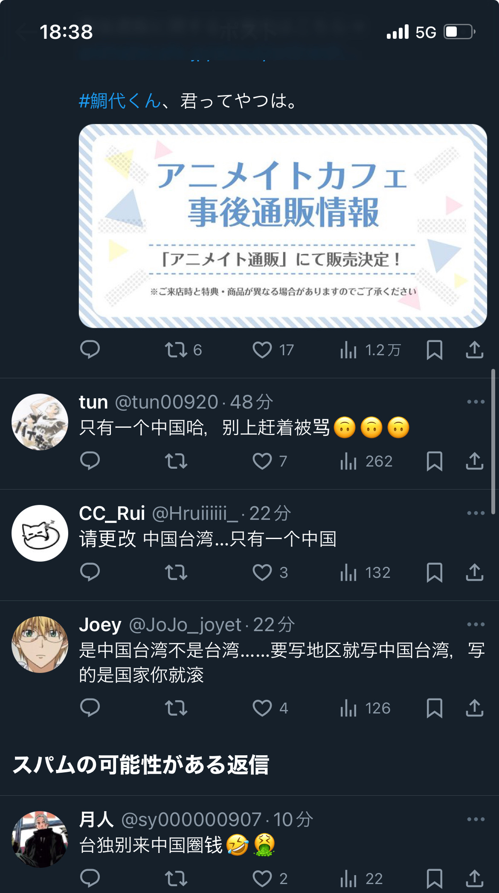Bookmark CC_Rui's reply

[435, 572]
